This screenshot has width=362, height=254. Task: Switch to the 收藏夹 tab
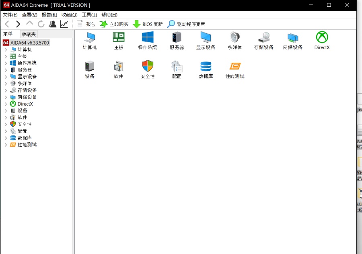coord(29,35)
